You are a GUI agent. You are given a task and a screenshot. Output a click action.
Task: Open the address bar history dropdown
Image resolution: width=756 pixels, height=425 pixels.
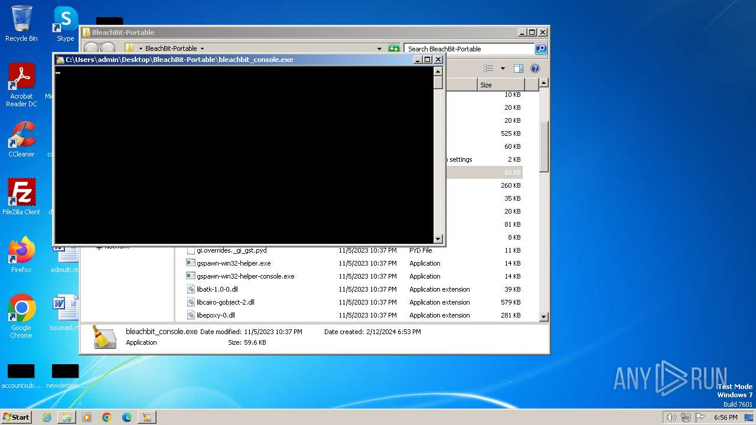coord(379,48)
